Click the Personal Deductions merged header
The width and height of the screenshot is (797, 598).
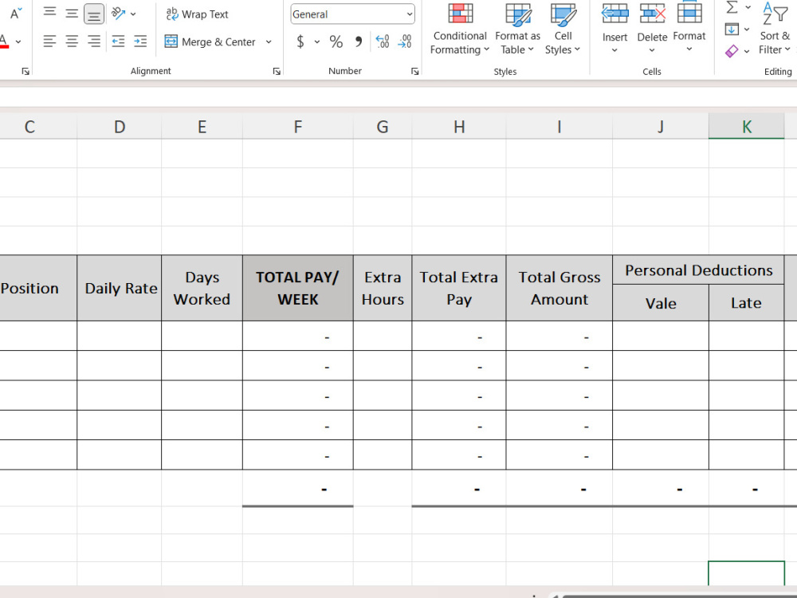coord(698,270)
